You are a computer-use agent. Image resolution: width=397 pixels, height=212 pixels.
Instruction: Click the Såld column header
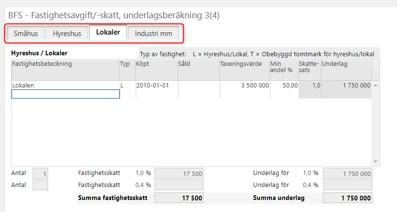click(199, 70)
